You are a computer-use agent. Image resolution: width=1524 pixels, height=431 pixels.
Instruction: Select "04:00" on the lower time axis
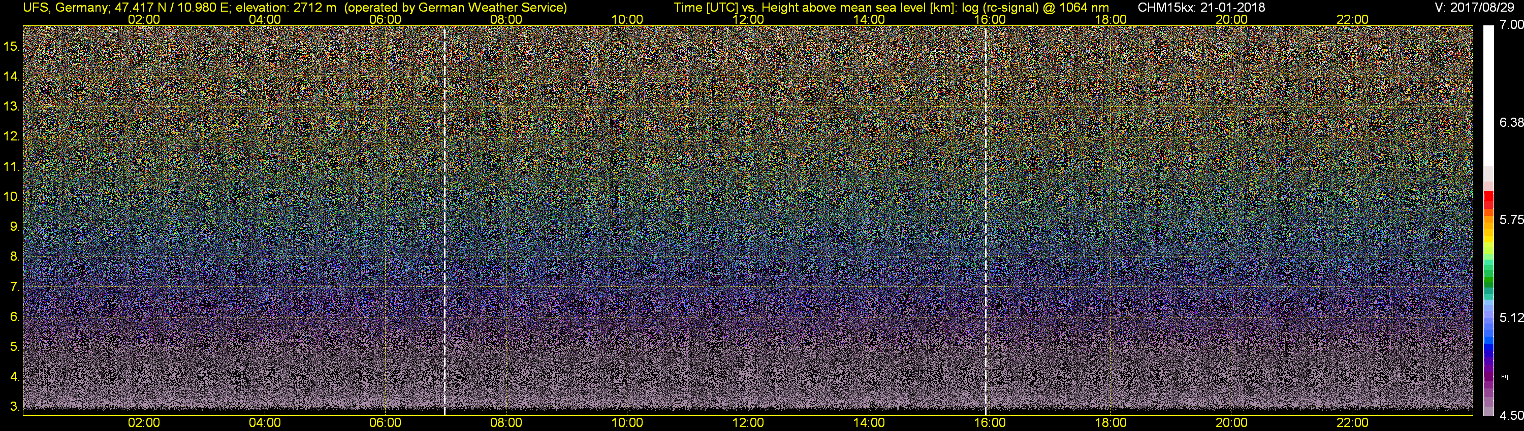coord(265,423)
